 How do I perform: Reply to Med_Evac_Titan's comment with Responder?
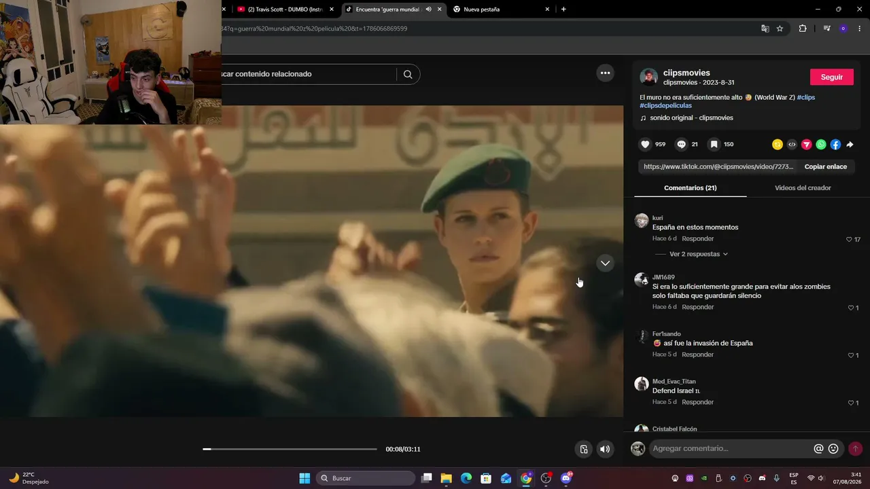point(698,402)
